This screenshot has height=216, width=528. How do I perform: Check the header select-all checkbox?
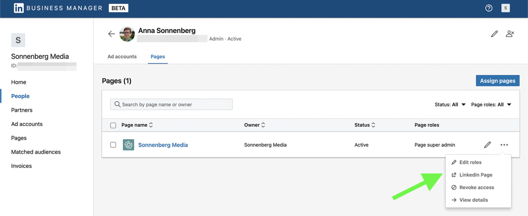tap(113, 125)
